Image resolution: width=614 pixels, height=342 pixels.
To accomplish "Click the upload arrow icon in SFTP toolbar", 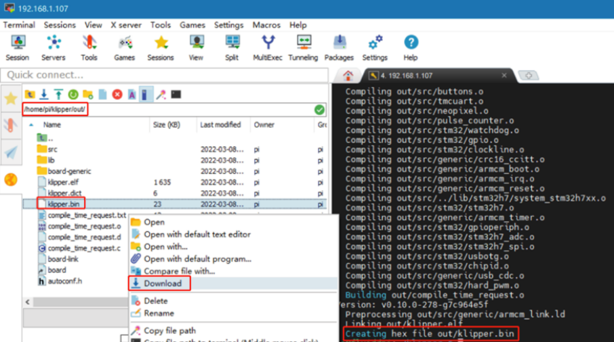I will point(58,95).
